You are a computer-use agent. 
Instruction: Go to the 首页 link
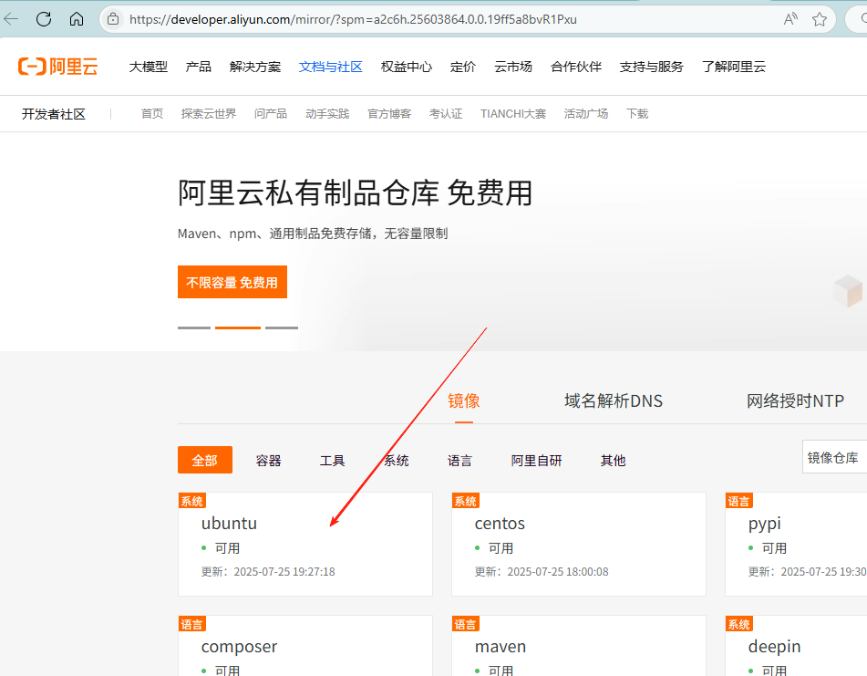click(152, 114)
